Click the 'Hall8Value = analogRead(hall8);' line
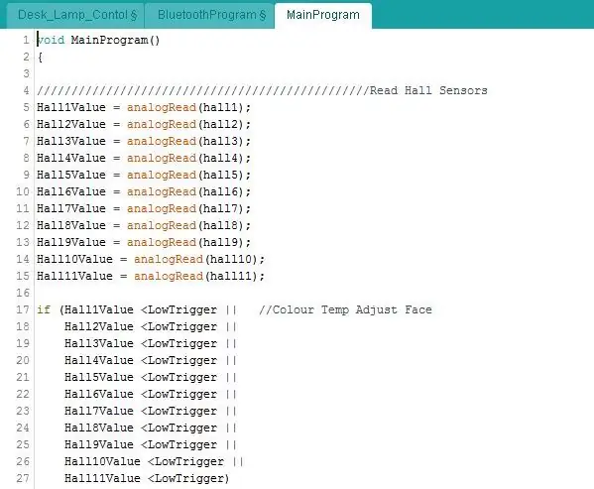594x489 pixels. (x=144, y=225)
